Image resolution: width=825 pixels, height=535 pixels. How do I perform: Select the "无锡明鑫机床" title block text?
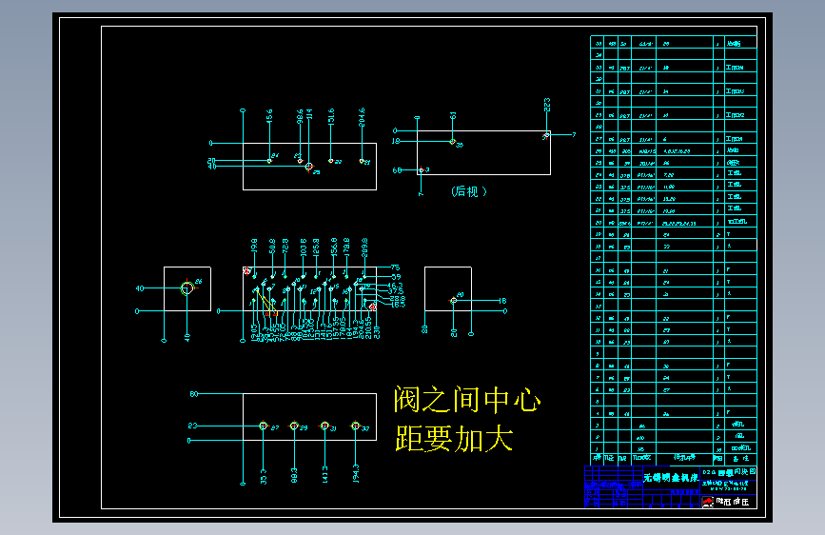[672, 478]
